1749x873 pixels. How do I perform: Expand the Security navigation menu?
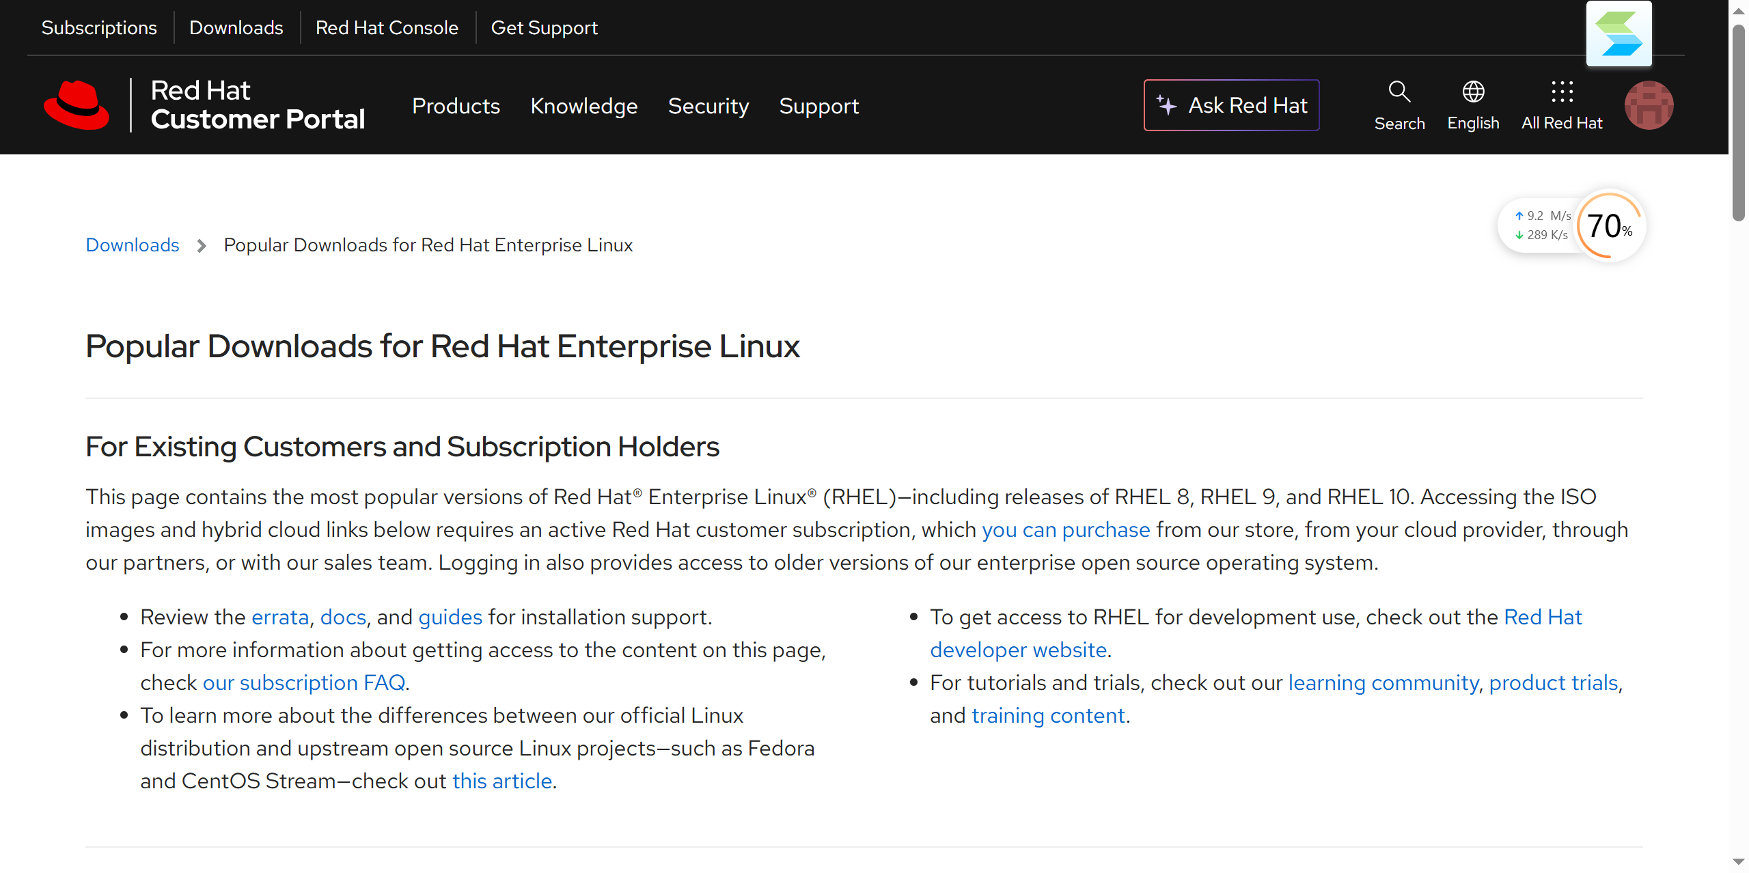click(x=708, y=106)
